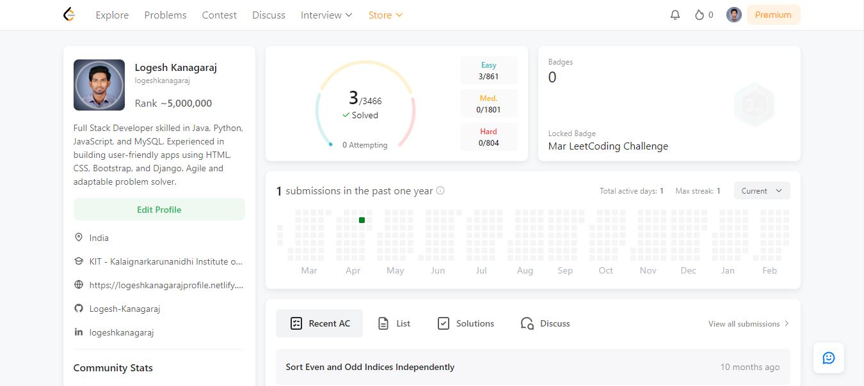864x386 pixels.
Task: Click the streak flame icon
Action: [700, 15]
